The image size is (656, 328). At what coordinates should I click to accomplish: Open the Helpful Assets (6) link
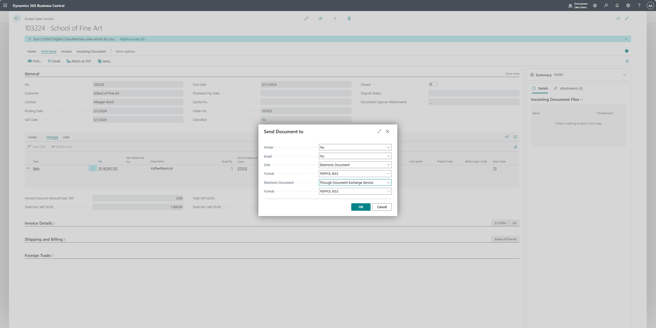pyautogui.click(x=132, y=39)
